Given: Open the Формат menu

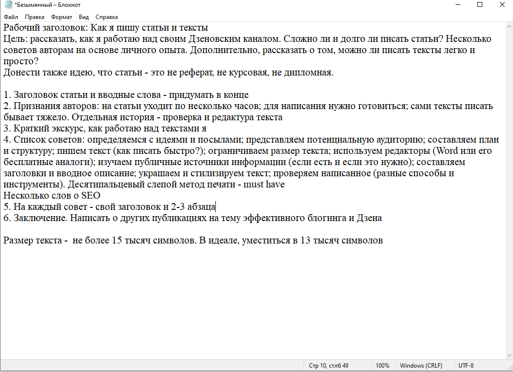Looking at the screenshot, I should click(61, 17).
